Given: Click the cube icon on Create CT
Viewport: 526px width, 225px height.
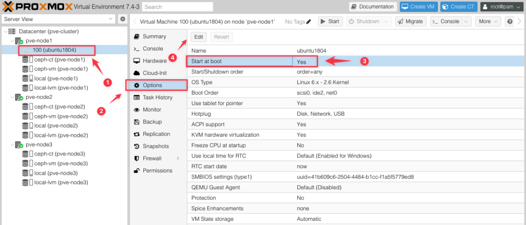Looking at the screenshot, I should [445, 7].
